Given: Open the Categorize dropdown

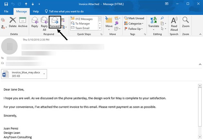Looking at the screenshot, I should click(x=134, y=24).
